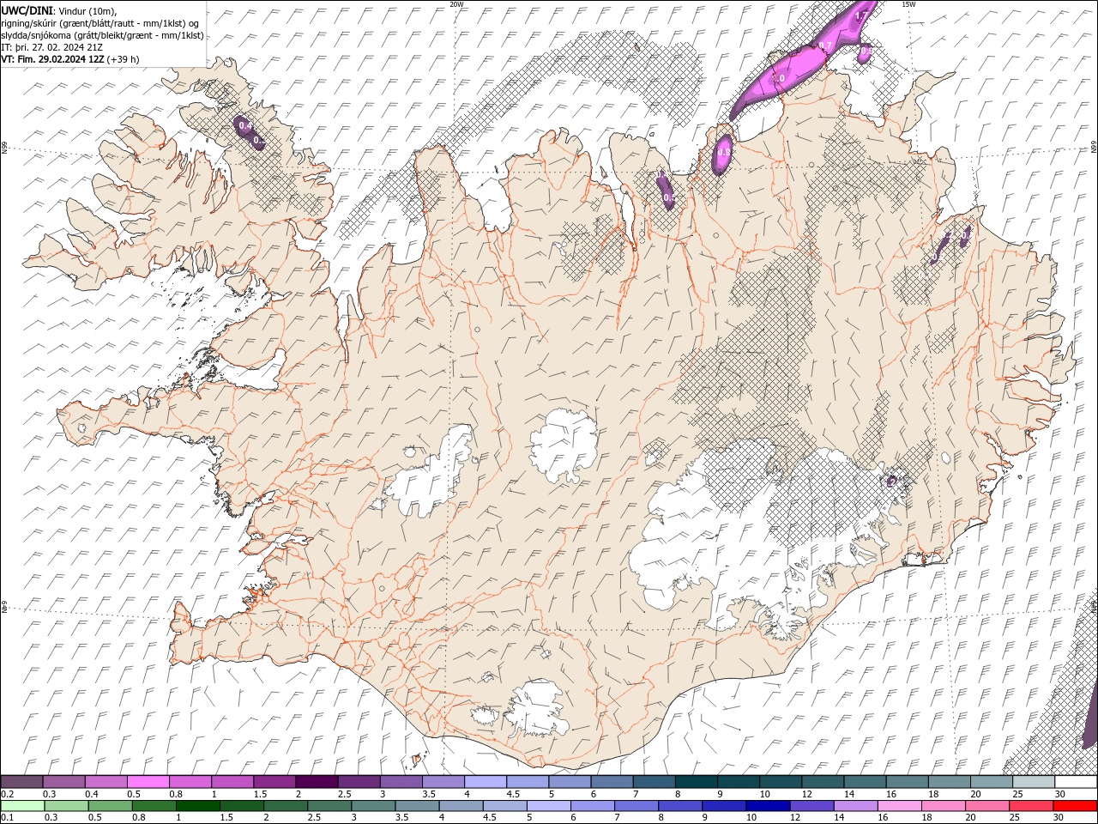The image size is (1098, 824).
Task: Pick the crimson 25 swatch in lower legend row
Action: [1032, 806]
